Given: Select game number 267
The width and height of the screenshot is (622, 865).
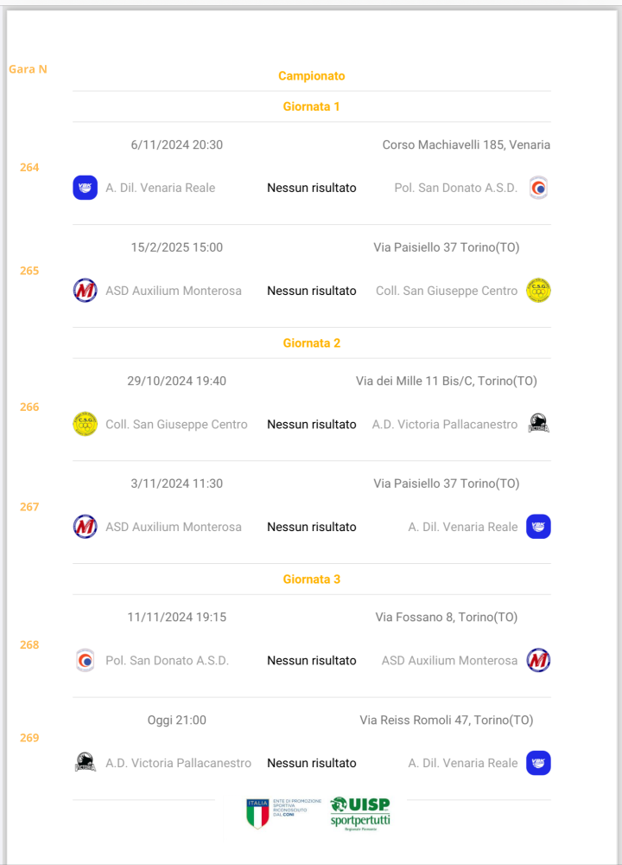Looking at the screenshot, I should (29, 506).
